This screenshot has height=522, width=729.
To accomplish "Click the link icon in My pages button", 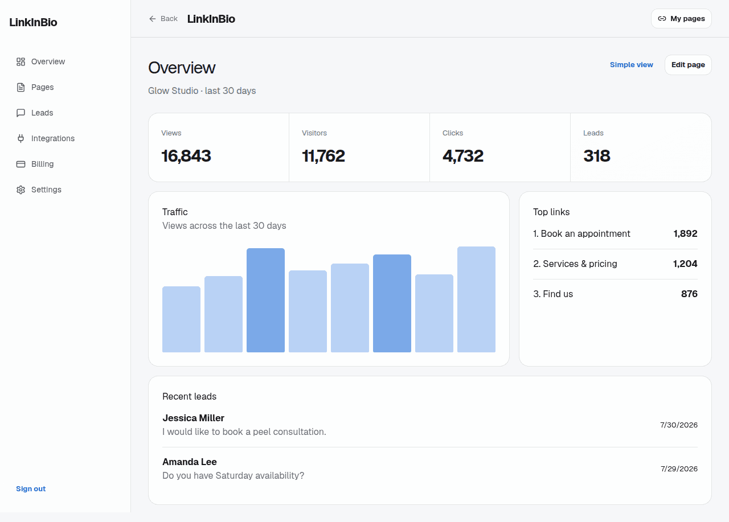I will (662, 19).
